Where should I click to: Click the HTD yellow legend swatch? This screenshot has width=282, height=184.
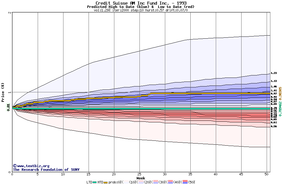click(x=106, y=182)
